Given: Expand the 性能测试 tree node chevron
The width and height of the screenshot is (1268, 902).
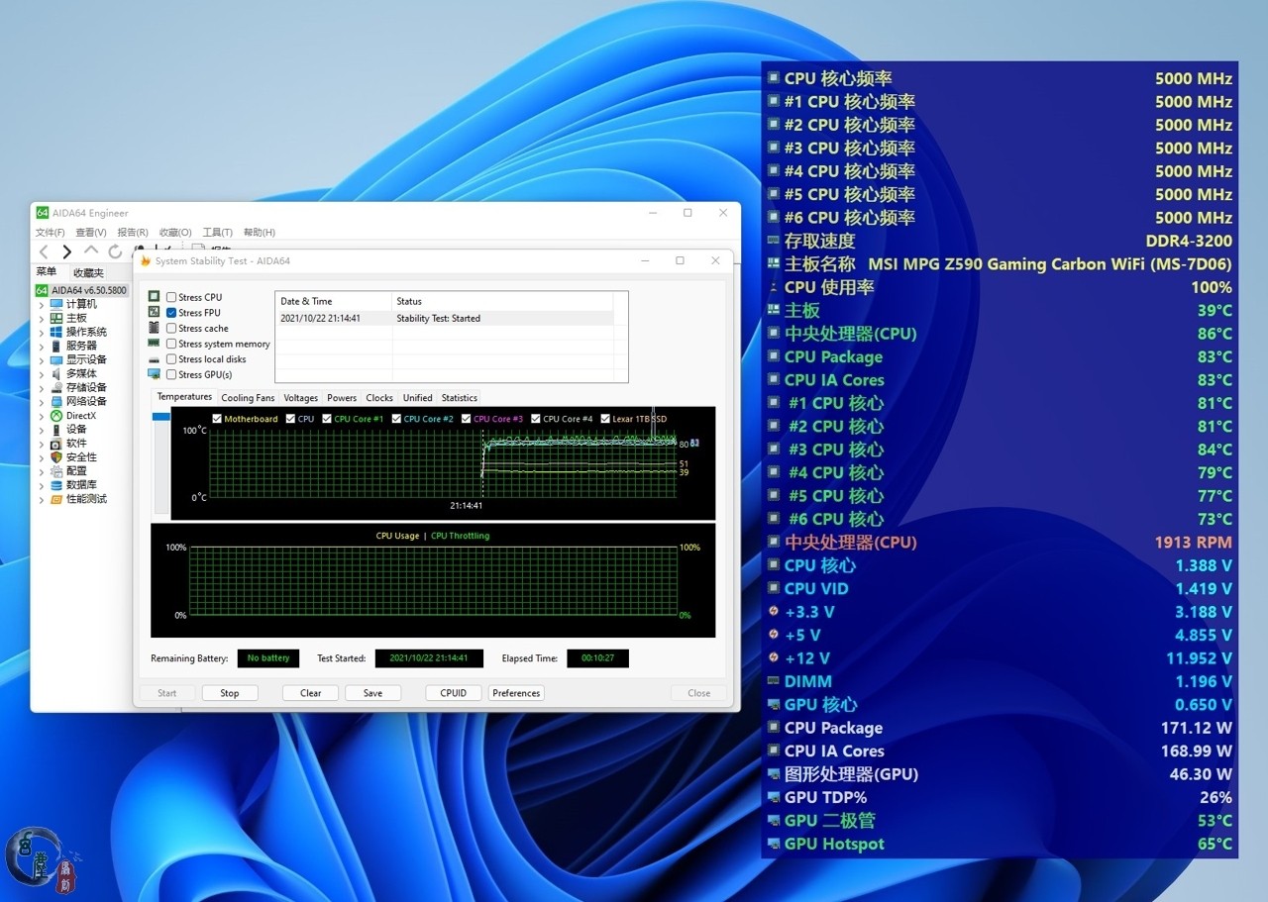Looking at the screenshot, I should coord(42,499).
